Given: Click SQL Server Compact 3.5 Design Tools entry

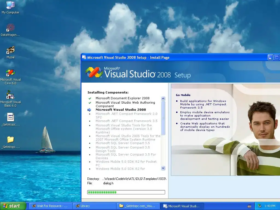Looking at the screenshot, I should click(x=123, y=149).
